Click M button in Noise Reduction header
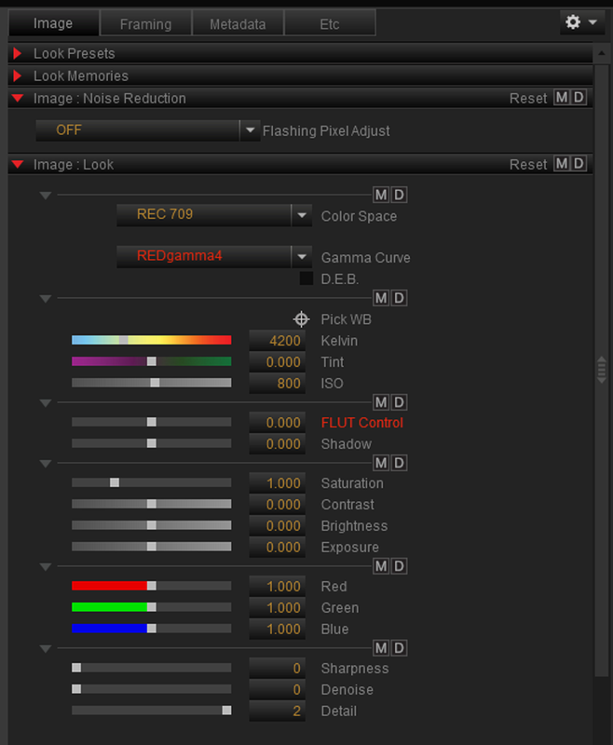 (562, 98)
